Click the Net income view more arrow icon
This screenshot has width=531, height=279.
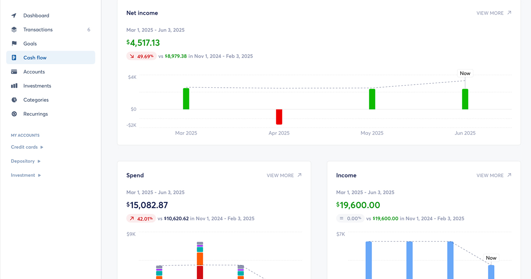pyautogui.click(x=509, y=13)
